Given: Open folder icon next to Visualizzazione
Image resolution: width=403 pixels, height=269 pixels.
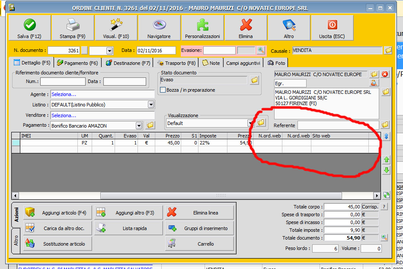Looking at the screenshot, I should [x=261, y=122].
